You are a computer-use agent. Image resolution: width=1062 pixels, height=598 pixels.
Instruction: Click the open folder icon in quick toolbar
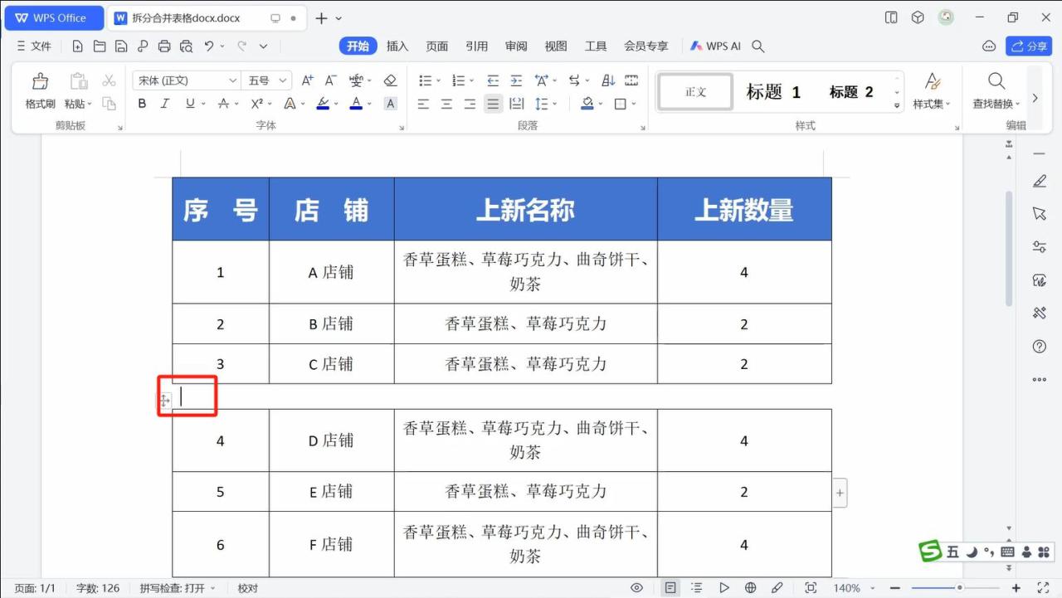(99, 46)
